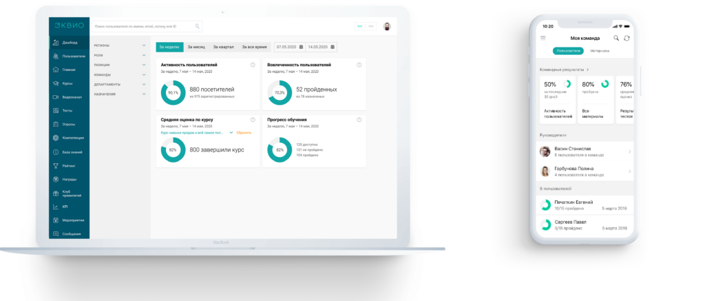
Task: Select the Пользователи pill on the phone
Action: [568, 51]
